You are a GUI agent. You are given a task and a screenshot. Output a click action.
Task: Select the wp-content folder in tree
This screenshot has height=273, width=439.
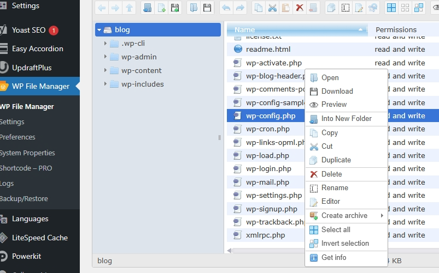(142, 70)
